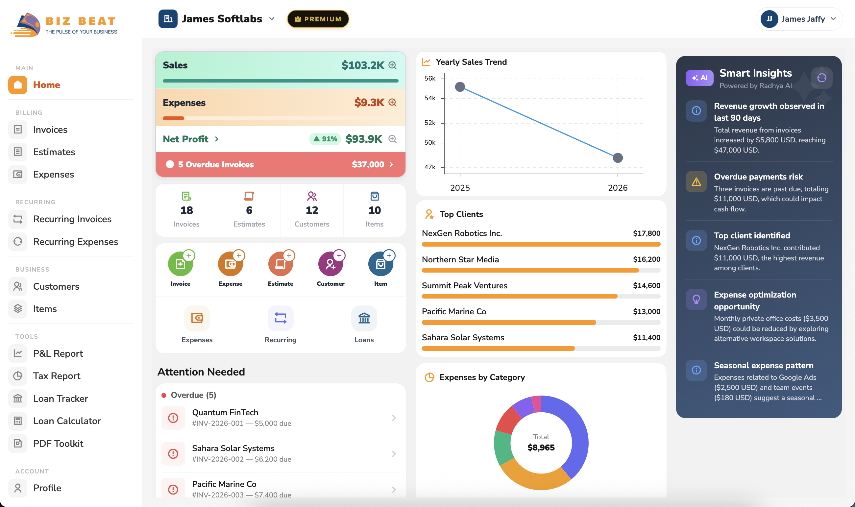Click the orange Expenses progress bar
The image size is (855, 507).
(x=174, y=118)
